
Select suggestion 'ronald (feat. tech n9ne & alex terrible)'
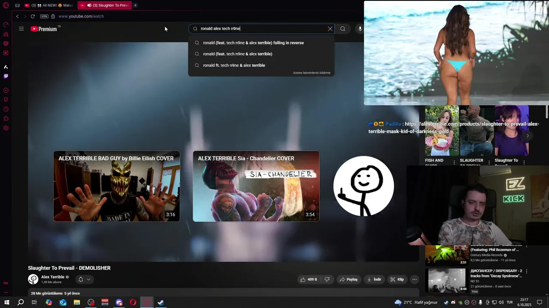pos(261,54)
